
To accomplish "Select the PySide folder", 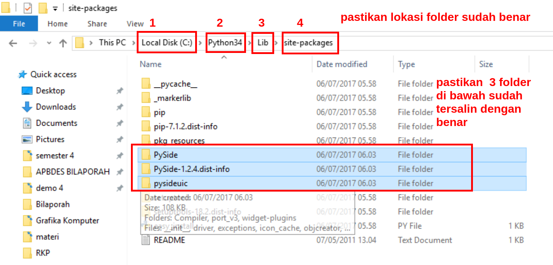I will click(x=166, y=155).
